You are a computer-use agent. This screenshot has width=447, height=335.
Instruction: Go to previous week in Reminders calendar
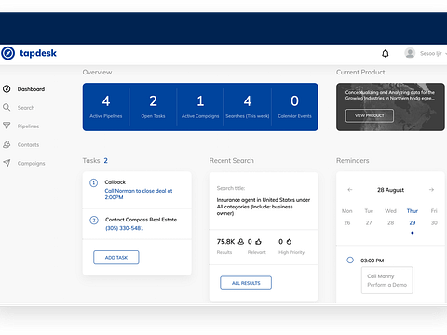click(350, 189)
